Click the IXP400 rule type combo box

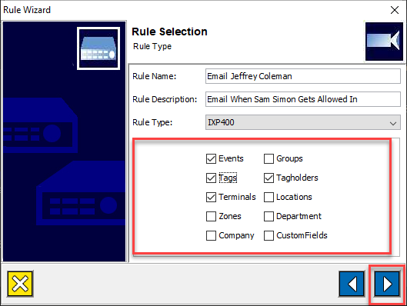pos(303,122)
